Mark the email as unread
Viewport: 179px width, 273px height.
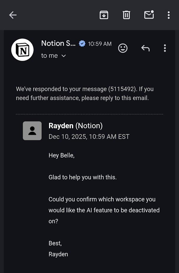[149, 15]
